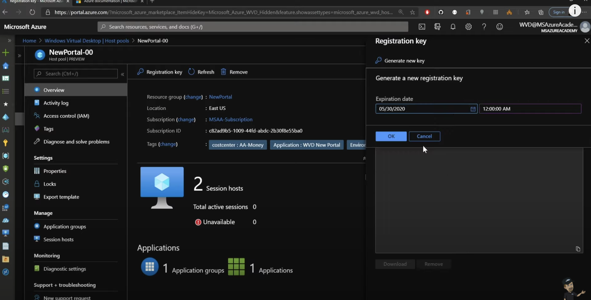The image size is (591, 300).
Task: Copy registration key using copy icon
Action: pyautogui.click(x=578, y=249)
